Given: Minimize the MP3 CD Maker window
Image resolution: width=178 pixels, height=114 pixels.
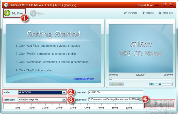Looking at the screenshot, I should 157,5.
